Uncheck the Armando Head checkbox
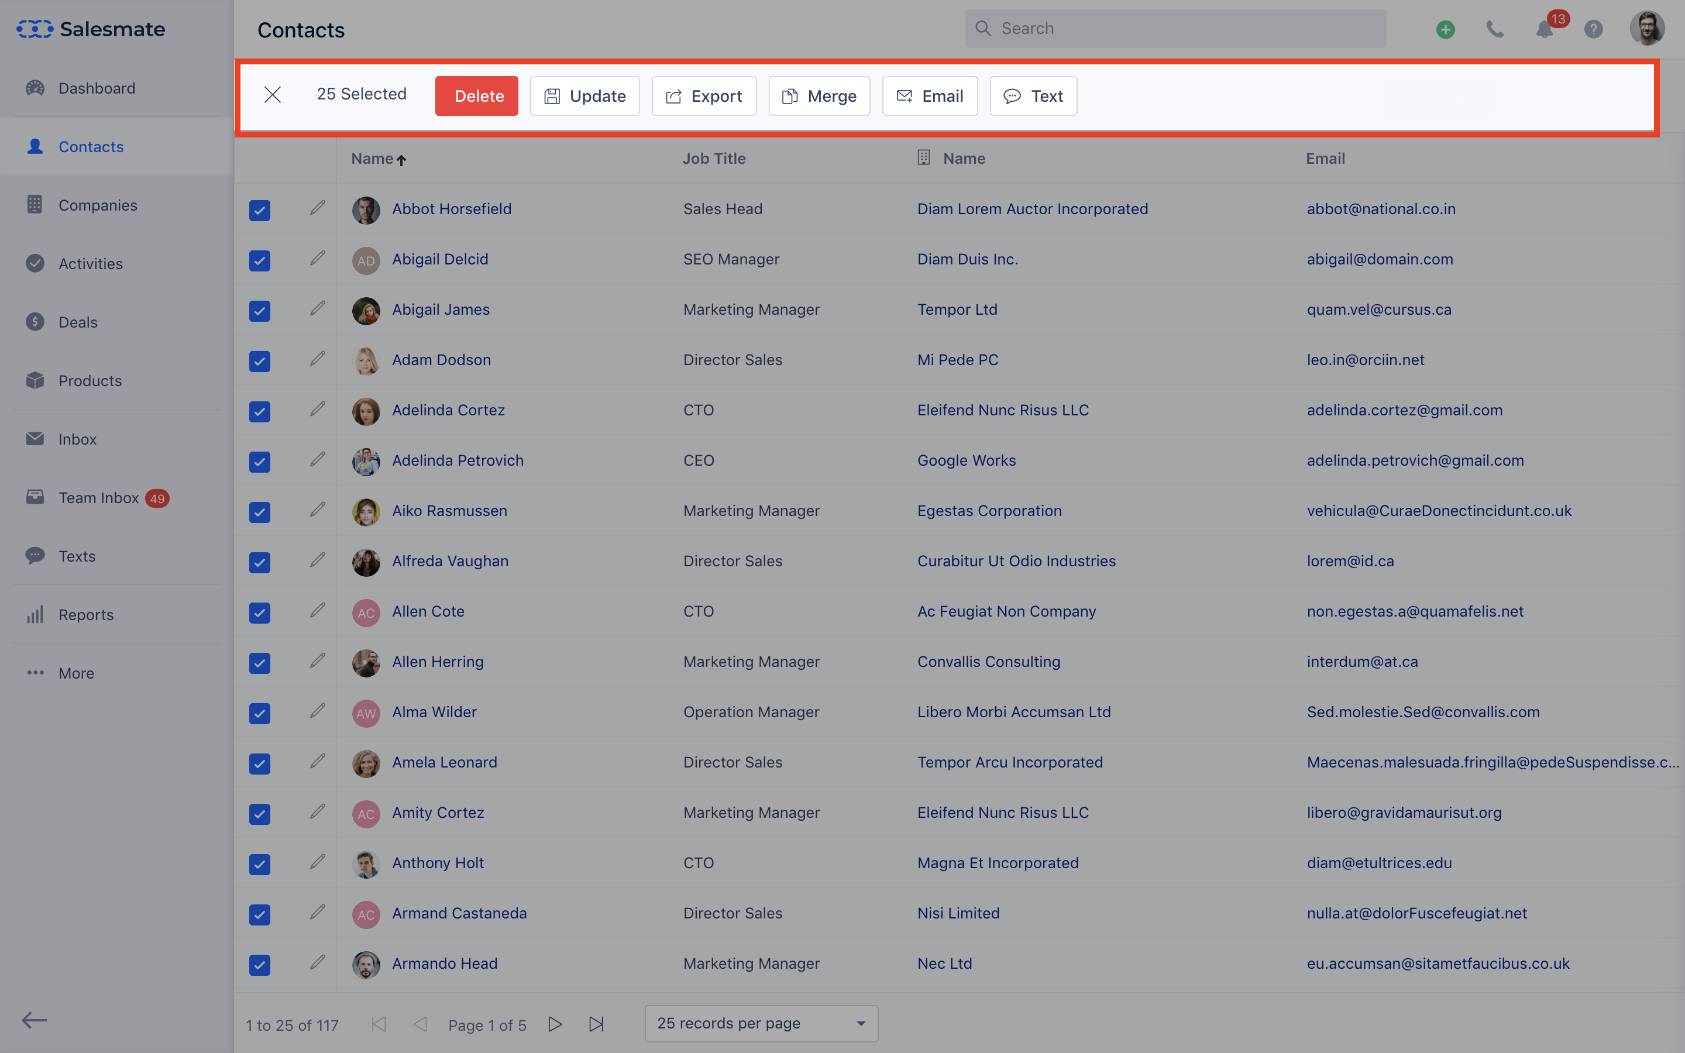Screen dimensions: 1685x1053 260,965
